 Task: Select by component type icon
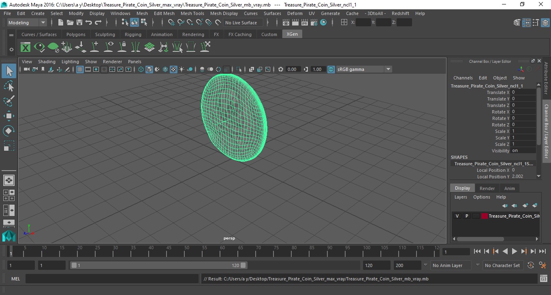click(144, 23)
